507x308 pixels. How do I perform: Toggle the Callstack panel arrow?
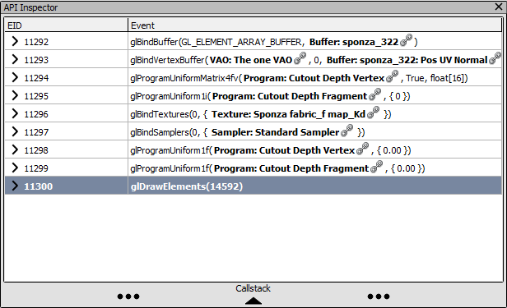coord(253,301)
